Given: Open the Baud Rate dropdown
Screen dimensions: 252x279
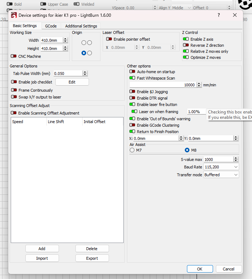Looking at the screenshot, I should [x=221, y=167].
